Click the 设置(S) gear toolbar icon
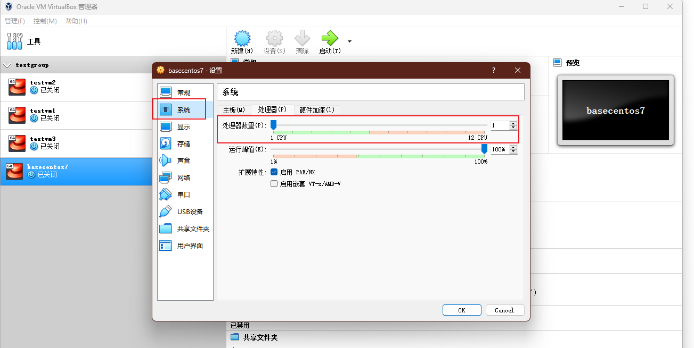 pyautogui.click(x=274, y=38)
